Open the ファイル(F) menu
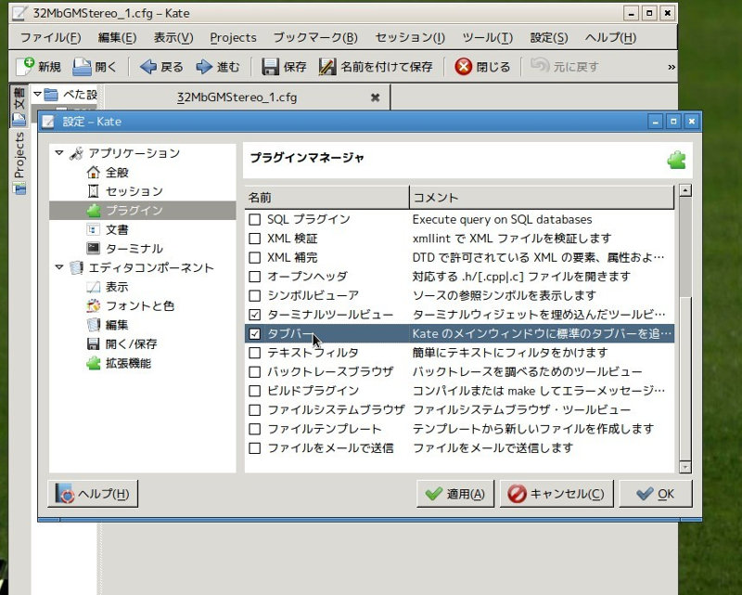Screen dimensions: 742x595 point(51,37)
